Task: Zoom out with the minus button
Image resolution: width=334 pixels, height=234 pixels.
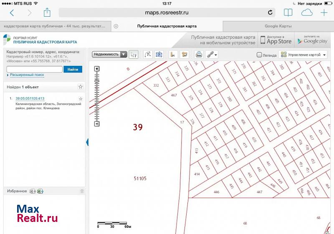Action: click(x=97, y=123)
